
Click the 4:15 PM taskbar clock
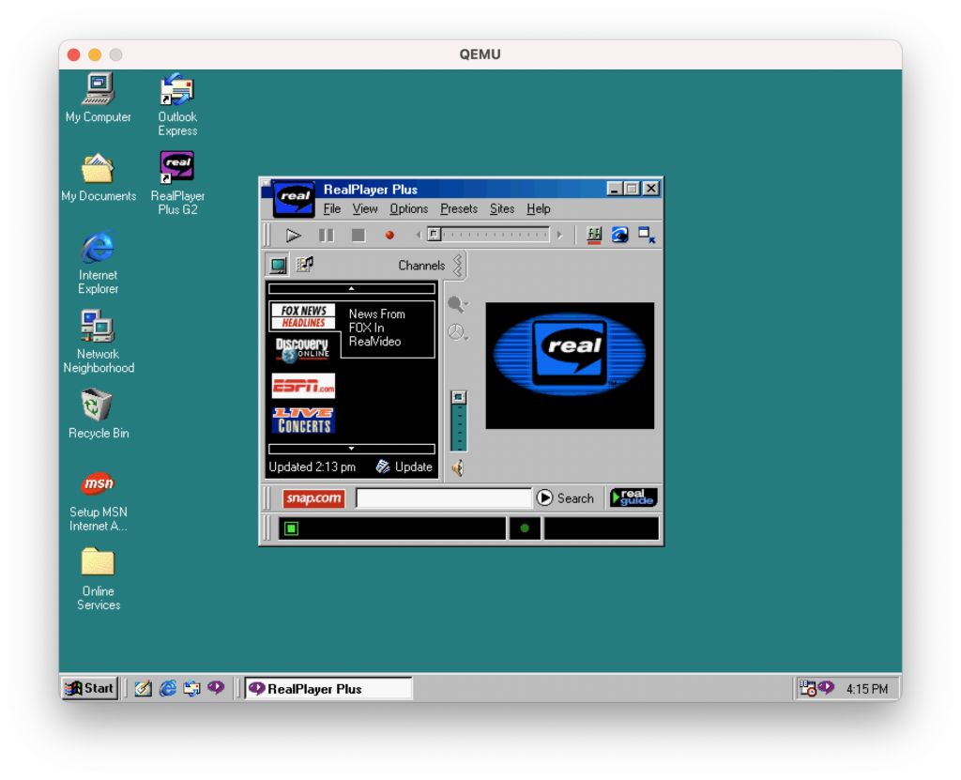click(x=866, y=689)
